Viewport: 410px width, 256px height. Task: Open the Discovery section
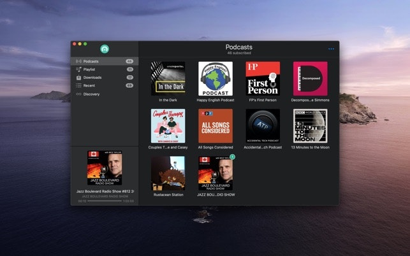point(105,94)
